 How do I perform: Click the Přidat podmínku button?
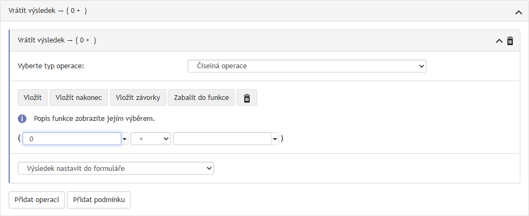pyautogui.click(x=99, y=200)
